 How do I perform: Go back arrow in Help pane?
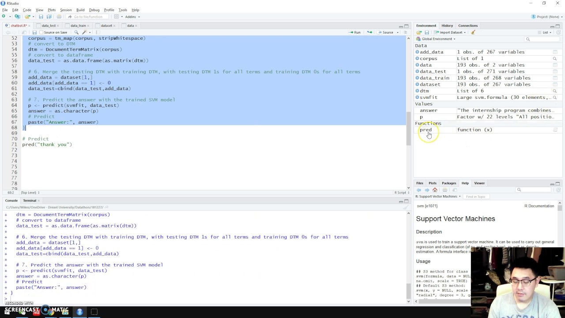(419, 190)
